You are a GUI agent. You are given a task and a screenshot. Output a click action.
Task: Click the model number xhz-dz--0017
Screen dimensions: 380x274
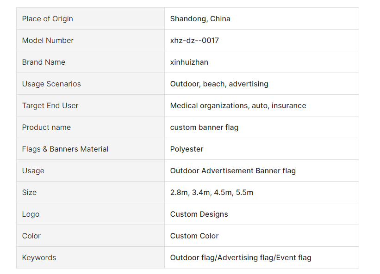[194, 40]
